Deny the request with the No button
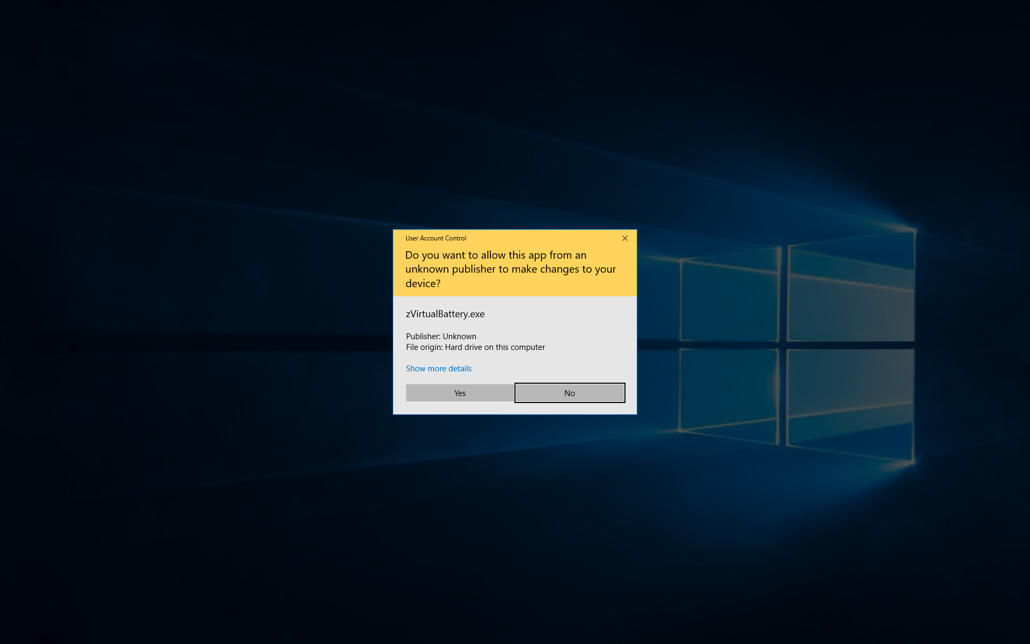This screenshot has height=644, width=1030. pos(570,393)
